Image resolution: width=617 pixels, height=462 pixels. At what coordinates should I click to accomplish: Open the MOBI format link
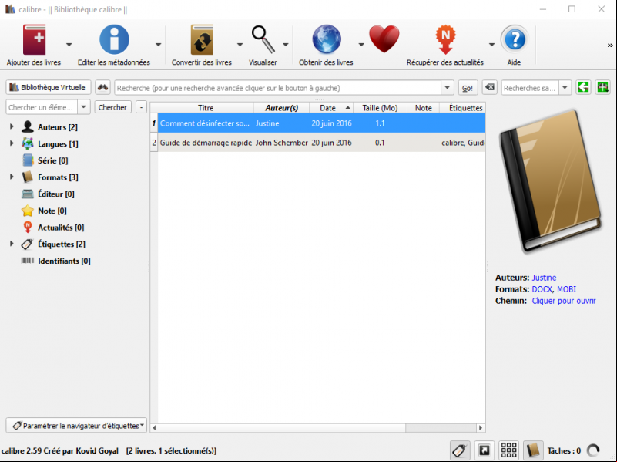566,289
